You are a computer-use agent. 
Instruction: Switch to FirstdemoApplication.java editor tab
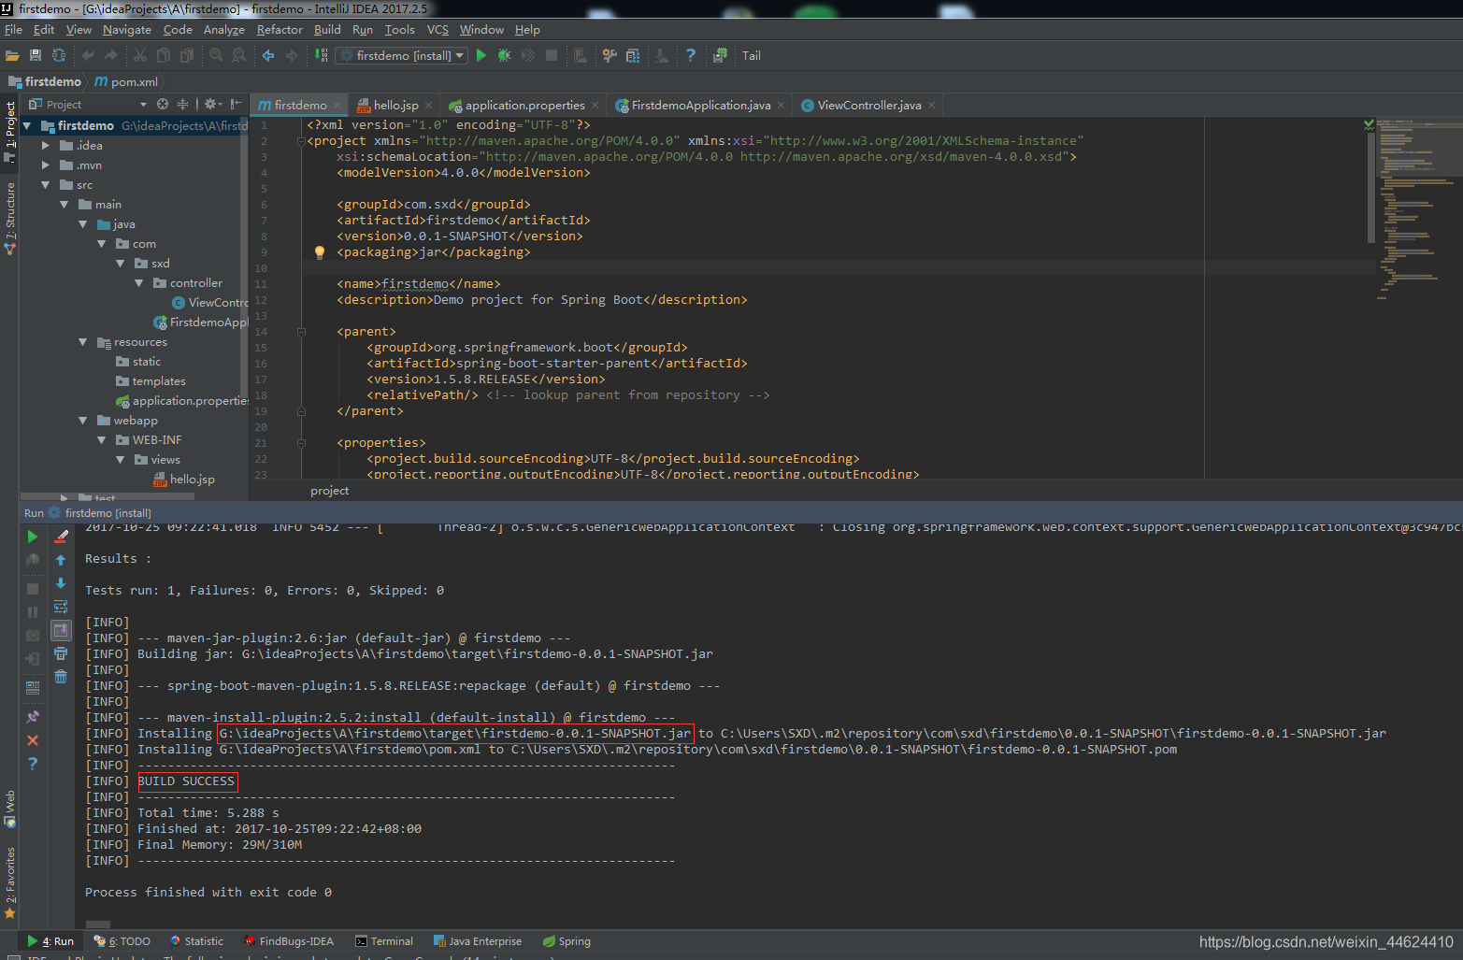point(700,105)
